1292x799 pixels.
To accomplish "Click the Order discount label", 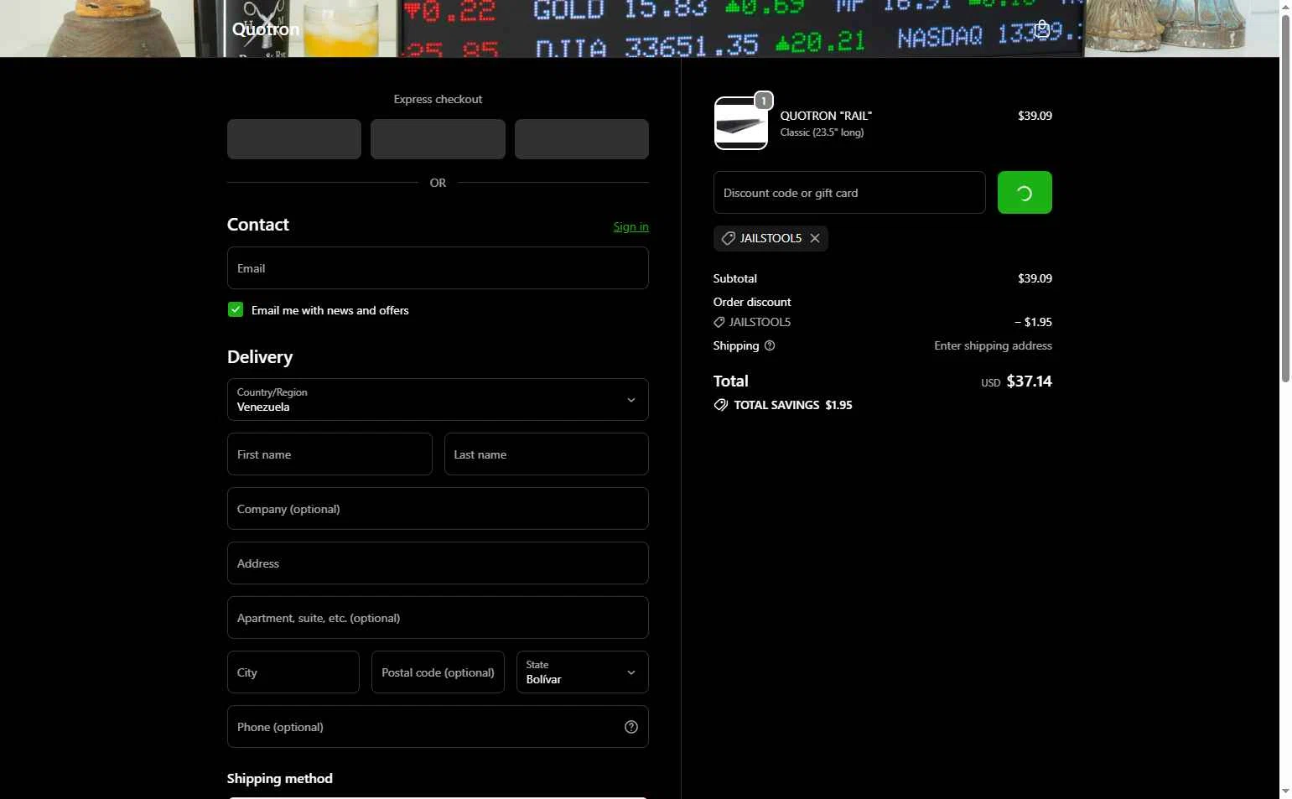I will coord(752,302).
